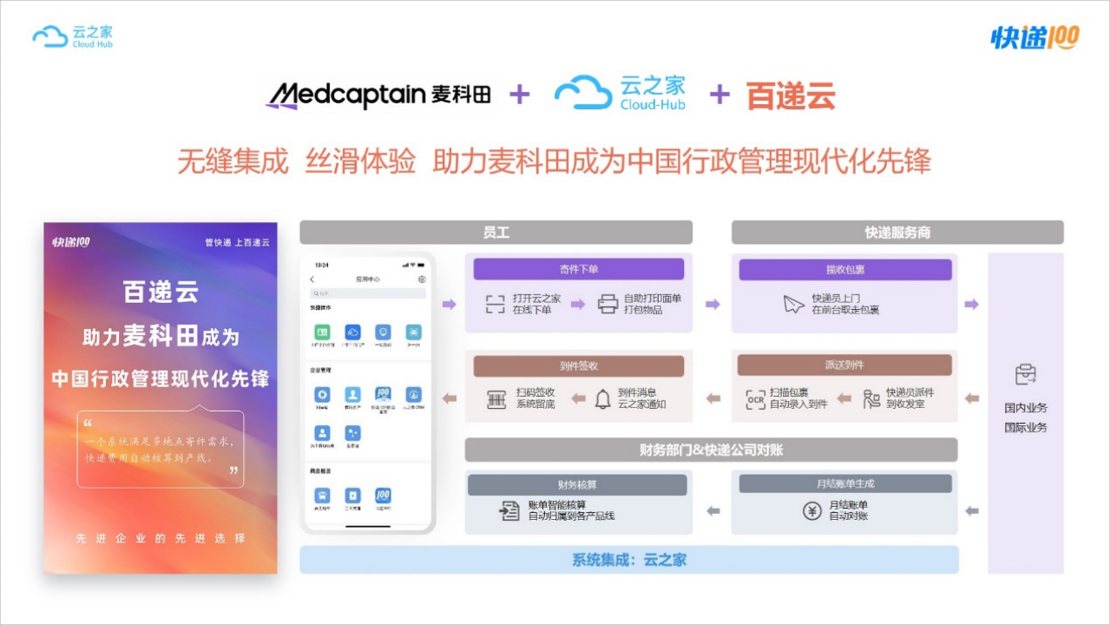Tap the bookmark app icon under 商旅服务

[352, 496]
